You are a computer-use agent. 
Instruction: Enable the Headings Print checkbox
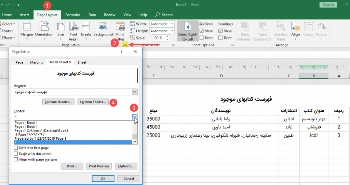click(x=220, y=38)
